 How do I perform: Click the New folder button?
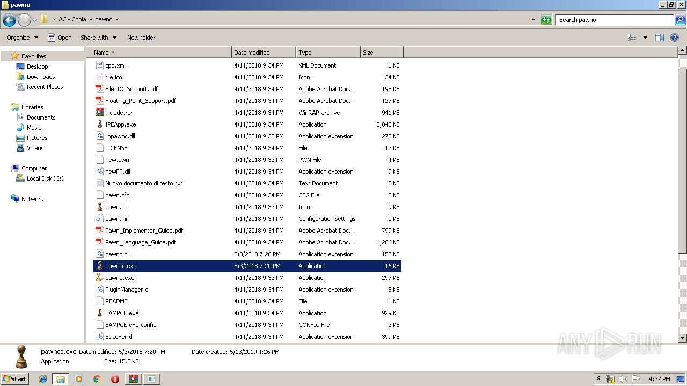(141, 38)
